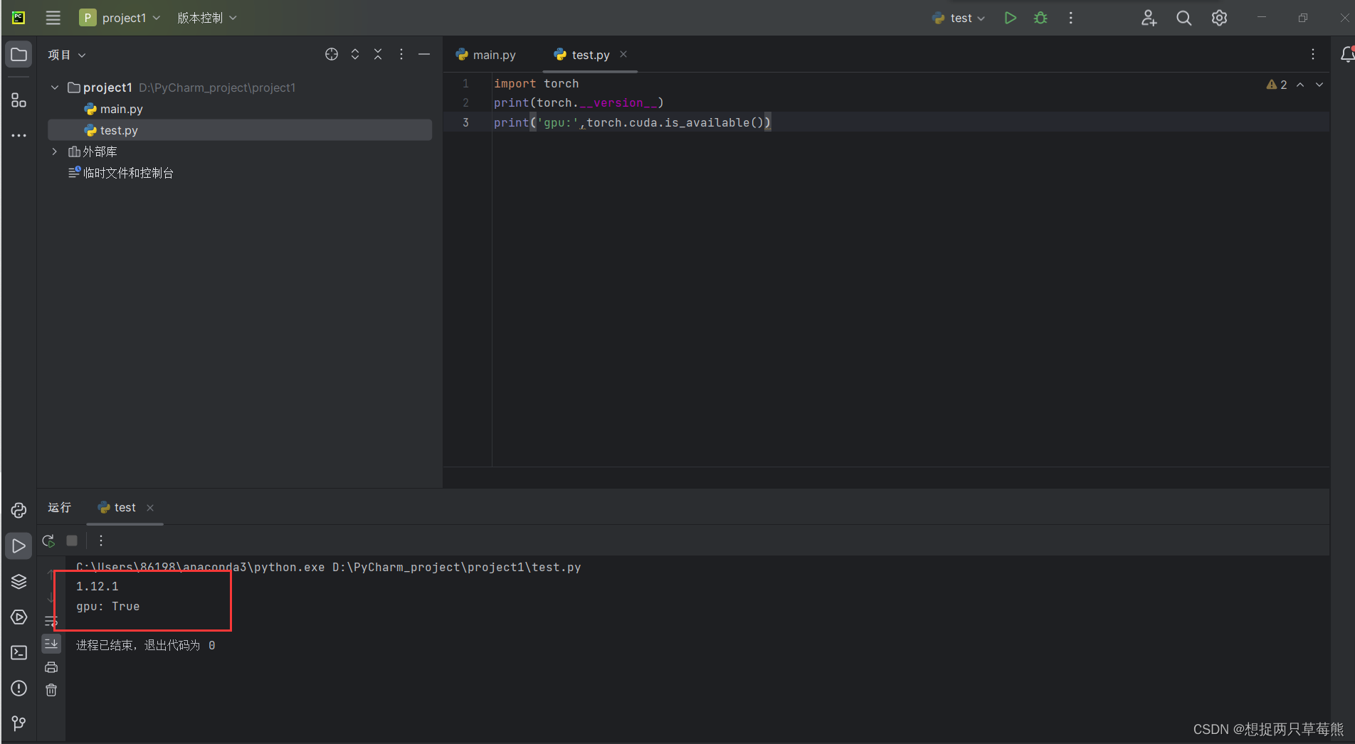
Task: Open the hamburger main menu
Action: pyautogui.click(x=53, y=18)
